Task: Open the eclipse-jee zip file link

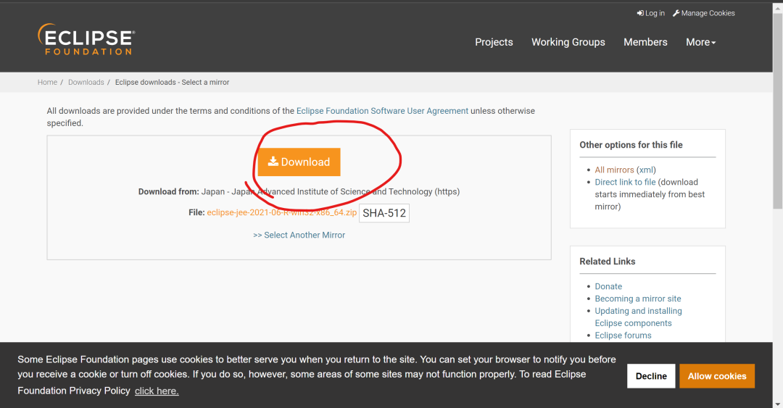Action: (281, 213)
